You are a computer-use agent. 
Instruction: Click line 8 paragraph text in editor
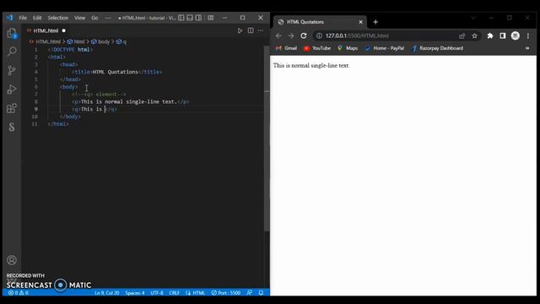[129, 101]
